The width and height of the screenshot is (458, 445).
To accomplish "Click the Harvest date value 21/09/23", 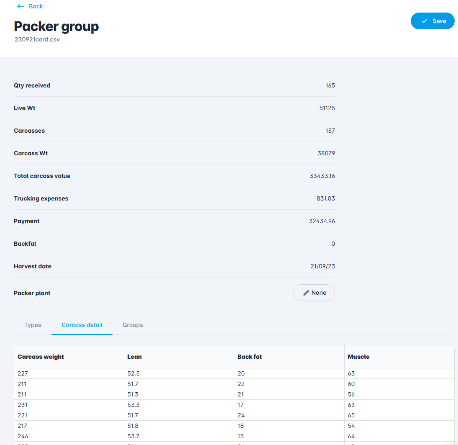I will 322,266.
